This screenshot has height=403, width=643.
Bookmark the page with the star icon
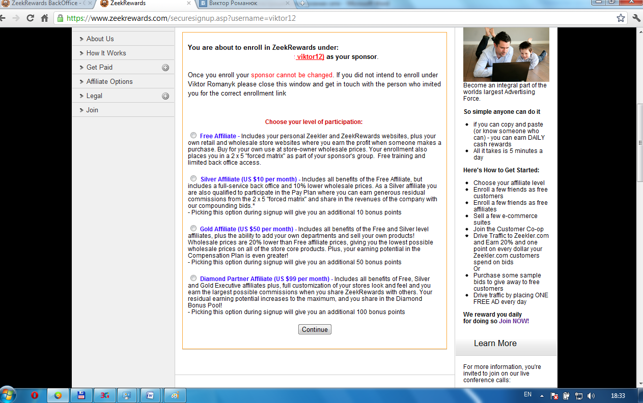621,18
